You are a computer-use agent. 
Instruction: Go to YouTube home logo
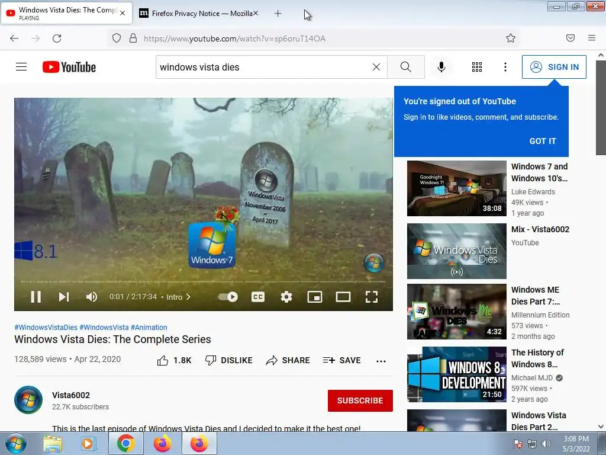click(x=69, y=67)
